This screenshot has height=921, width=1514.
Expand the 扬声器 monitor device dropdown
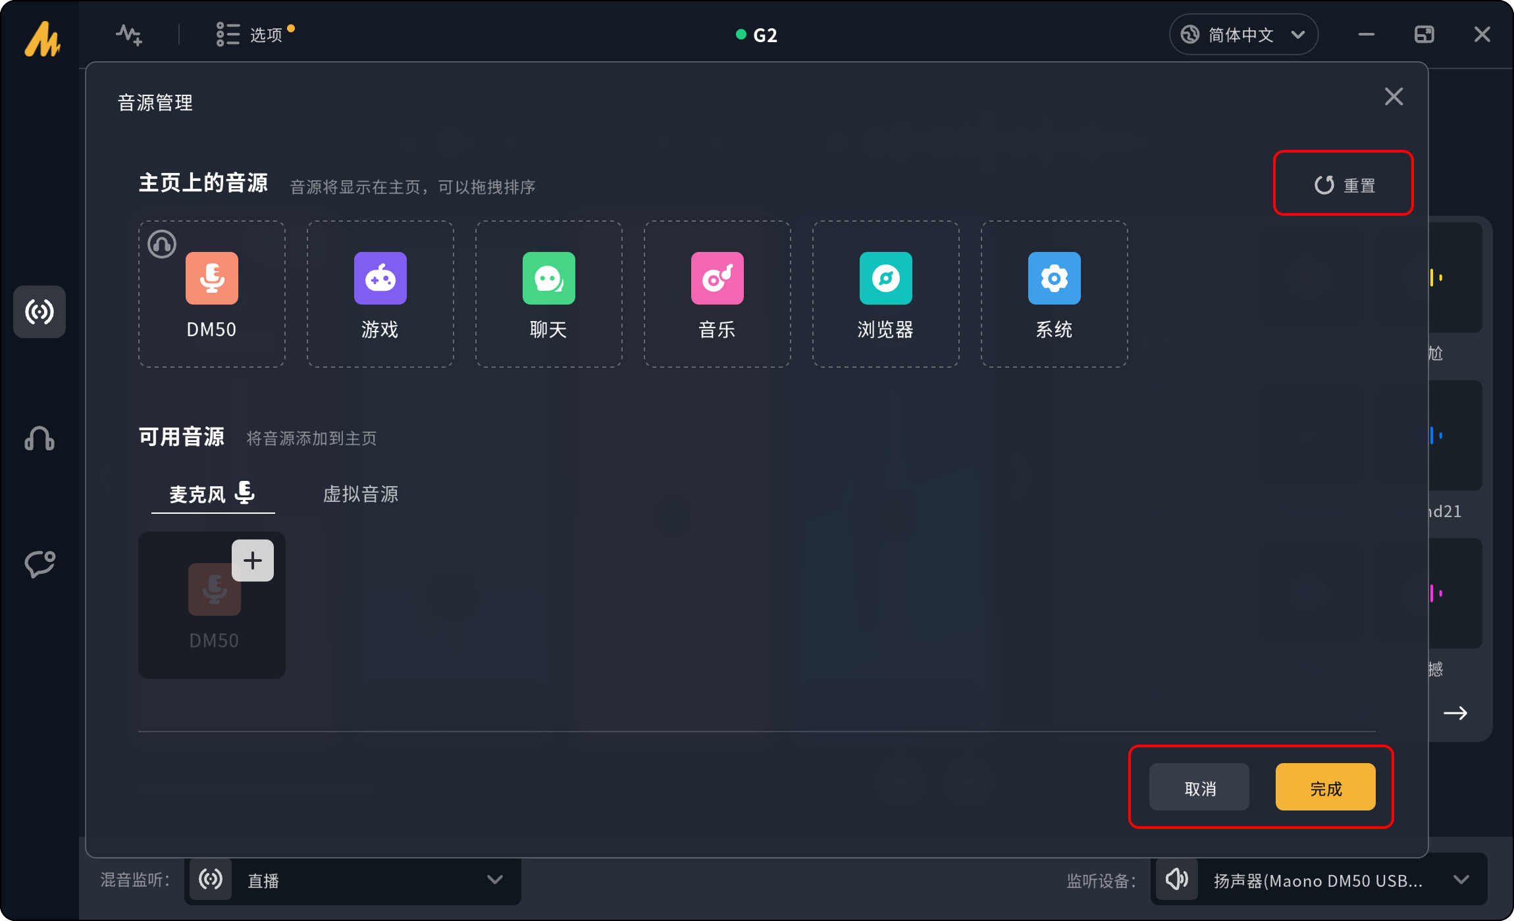point(1318,880)
